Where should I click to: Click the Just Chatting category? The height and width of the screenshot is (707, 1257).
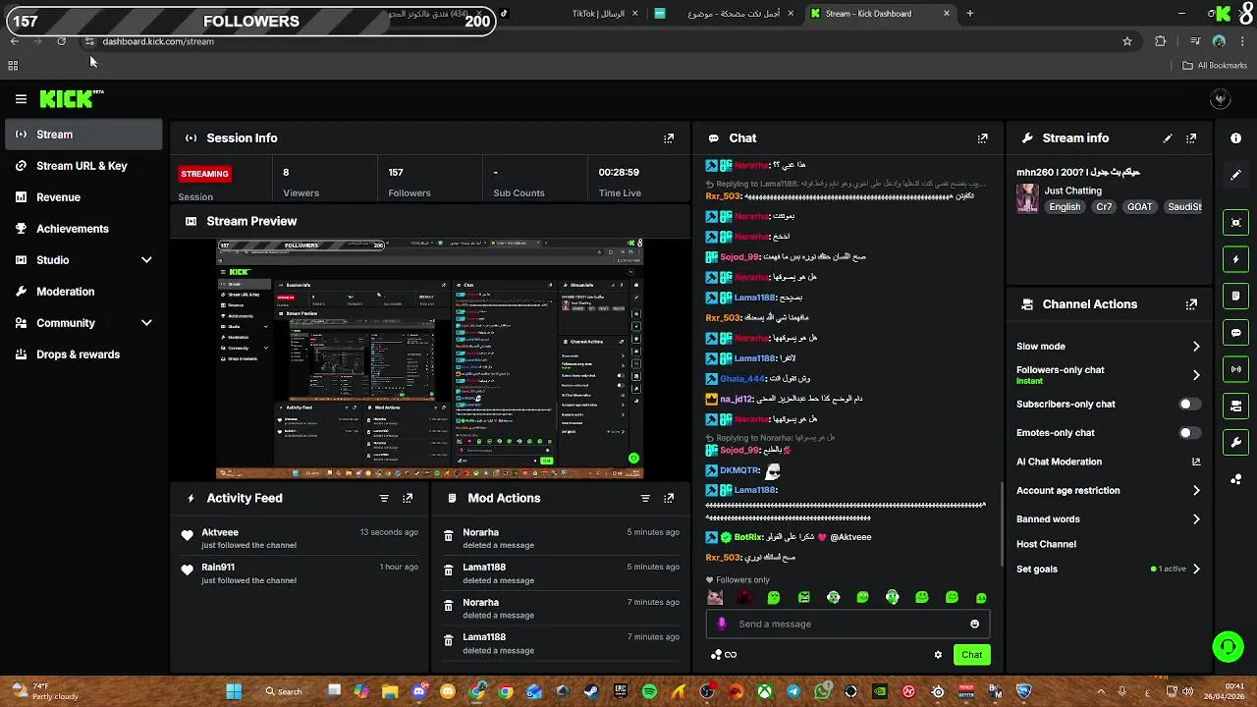(1072, 190)
